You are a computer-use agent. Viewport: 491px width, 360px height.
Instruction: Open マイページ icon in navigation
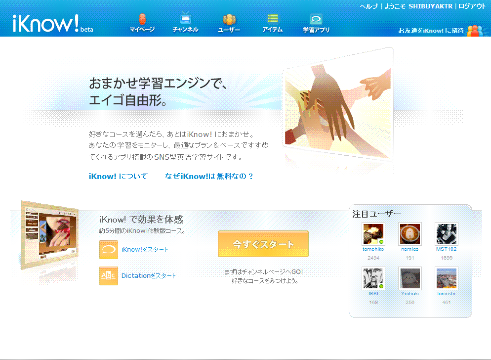(142, 19)
